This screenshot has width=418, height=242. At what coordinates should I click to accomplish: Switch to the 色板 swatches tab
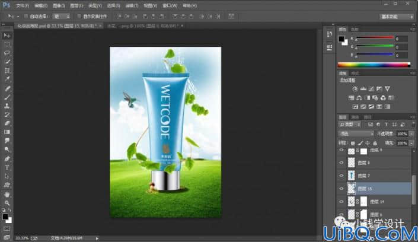pyautogui.click(x=355, y=29)
